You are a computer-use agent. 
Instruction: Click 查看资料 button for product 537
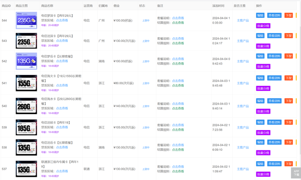point(274,164)
